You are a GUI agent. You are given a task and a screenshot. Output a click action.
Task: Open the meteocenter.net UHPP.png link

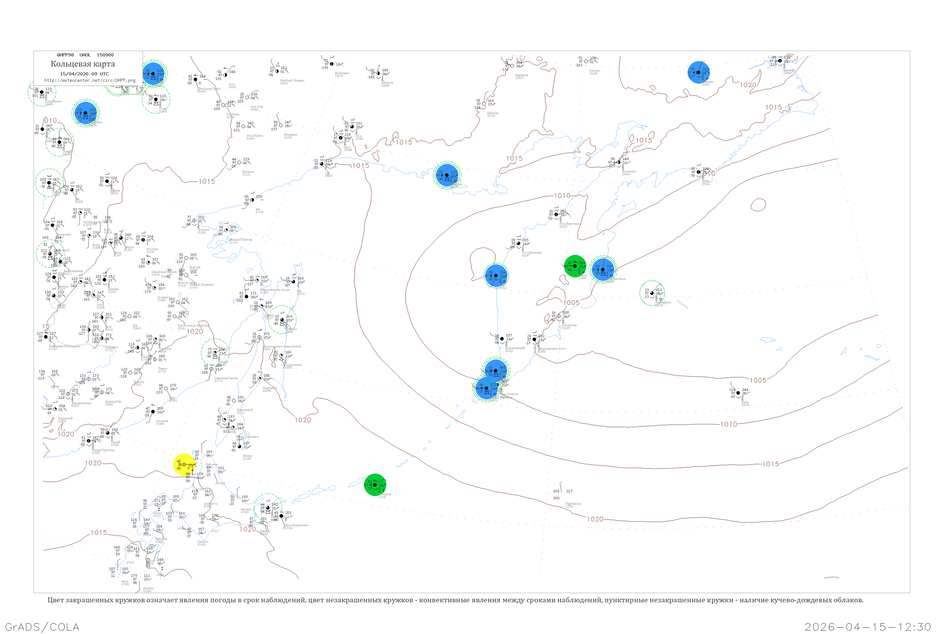coord(90,81)
